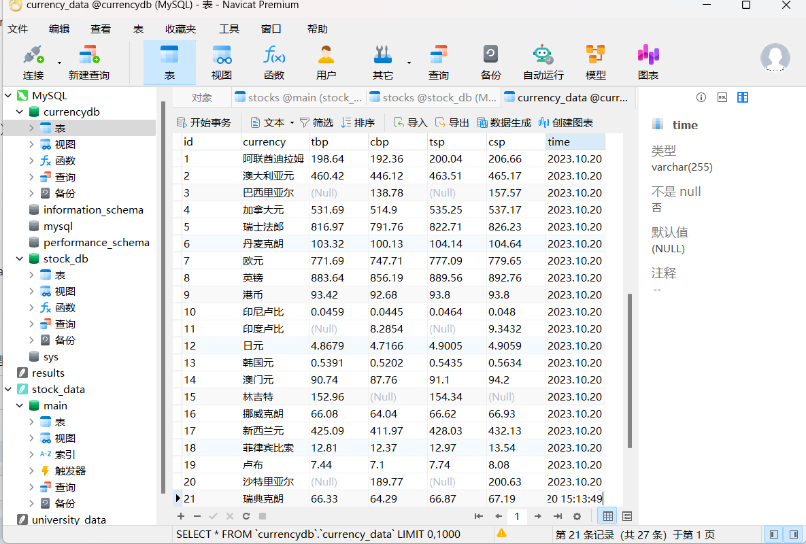The height and width of the screenshot is (544, 806).
Task: Go to last page icon
Action: coord(558,516)
